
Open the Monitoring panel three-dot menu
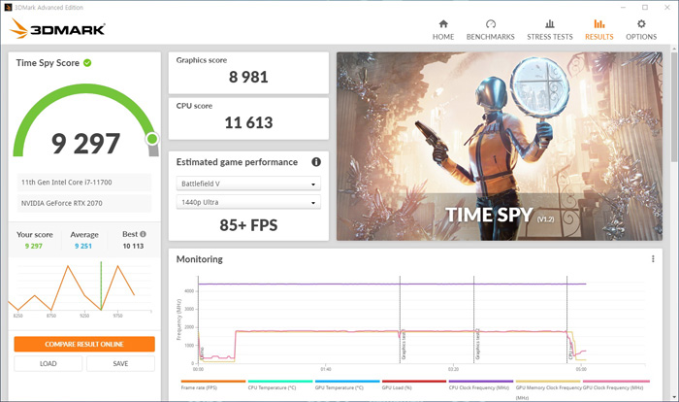point(653,259)
